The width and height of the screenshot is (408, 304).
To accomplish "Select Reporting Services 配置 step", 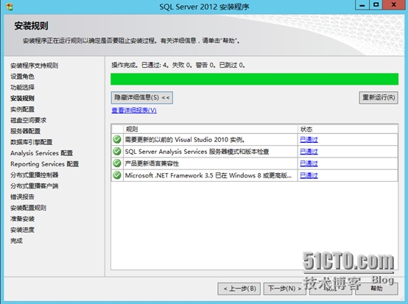I will (44, 164).
